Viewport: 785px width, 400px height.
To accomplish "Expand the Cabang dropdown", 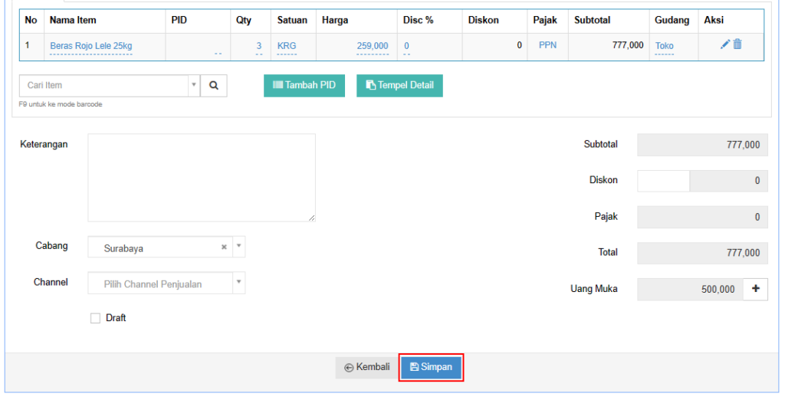I will 238,248.
